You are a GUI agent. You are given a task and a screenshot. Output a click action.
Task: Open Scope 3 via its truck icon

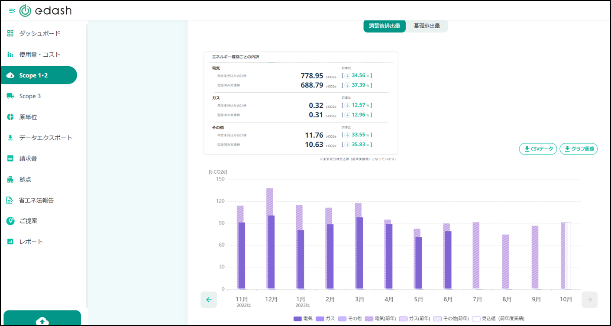10,96
